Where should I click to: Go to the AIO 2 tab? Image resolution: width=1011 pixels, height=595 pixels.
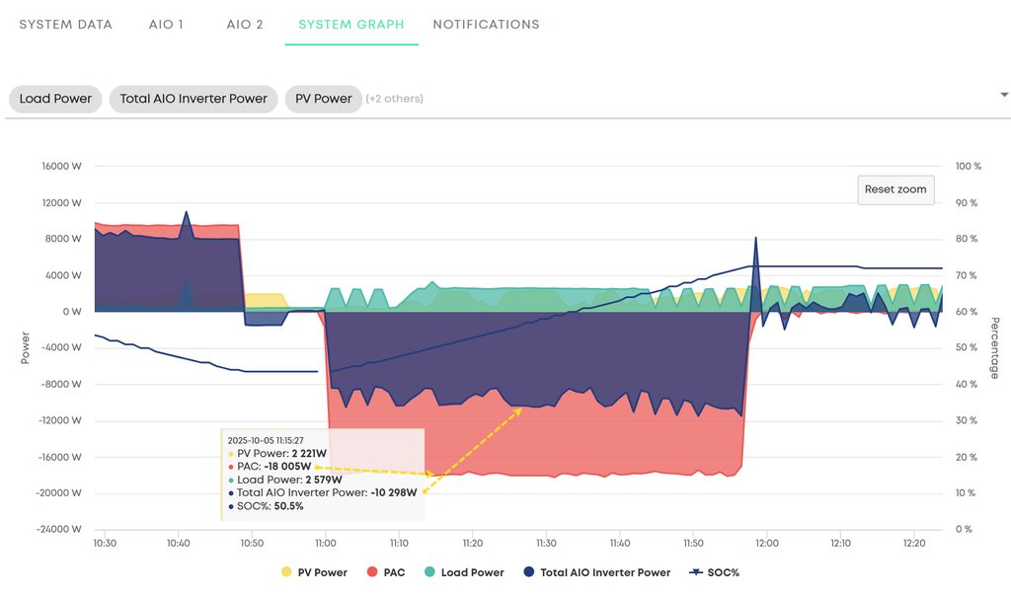click(x=245, y=24)
